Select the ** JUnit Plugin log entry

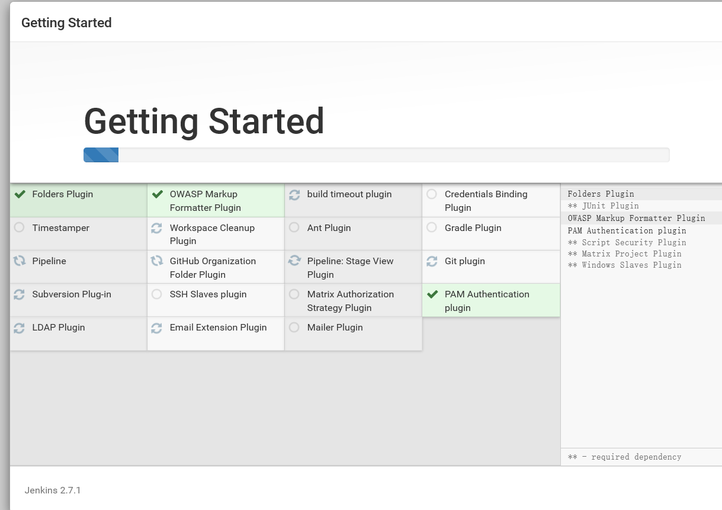click(603, 206)
